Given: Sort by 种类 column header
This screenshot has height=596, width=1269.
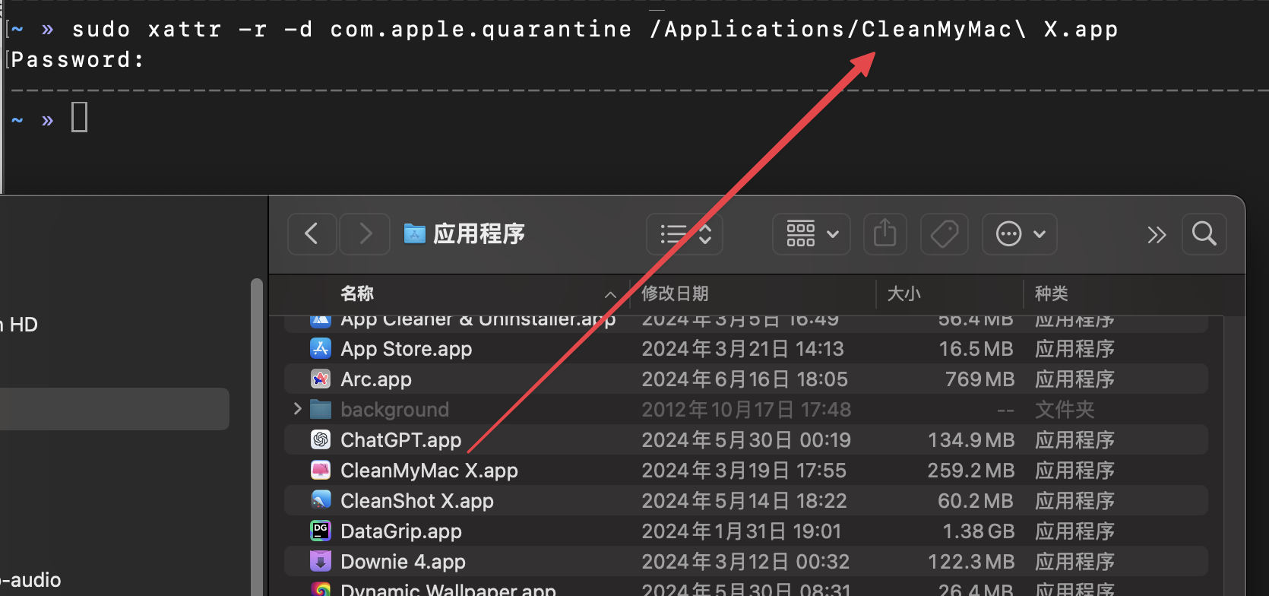Looking at the screenshot, I should point(1052,293).
